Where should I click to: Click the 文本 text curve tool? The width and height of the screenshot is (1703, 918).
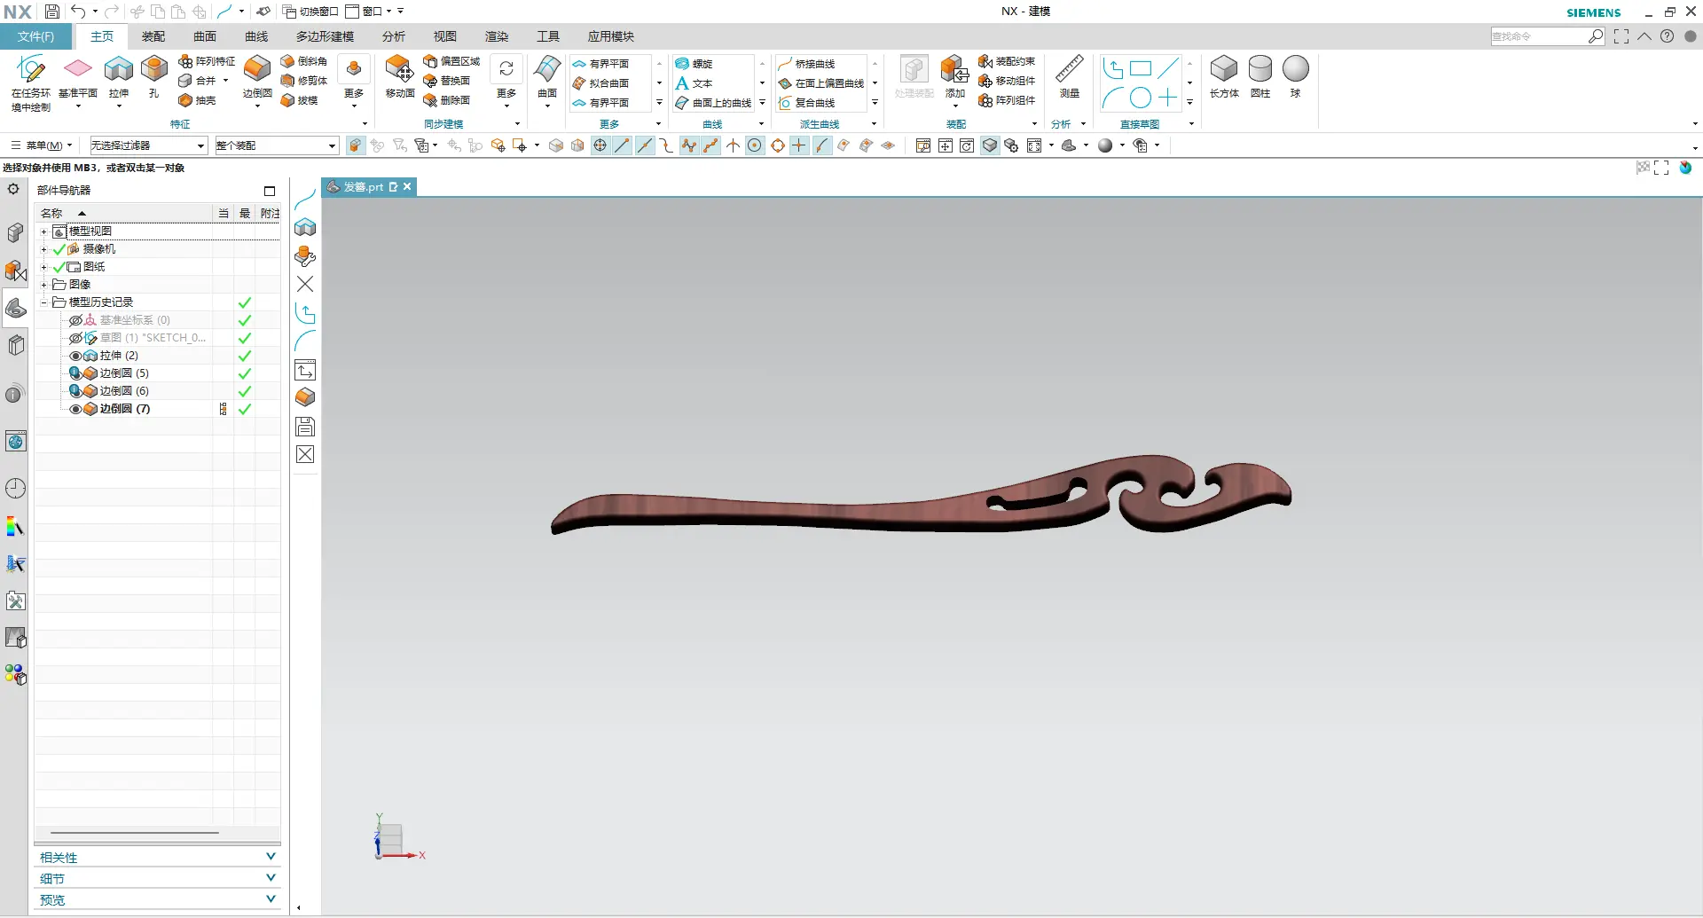[x=695, y=83]
